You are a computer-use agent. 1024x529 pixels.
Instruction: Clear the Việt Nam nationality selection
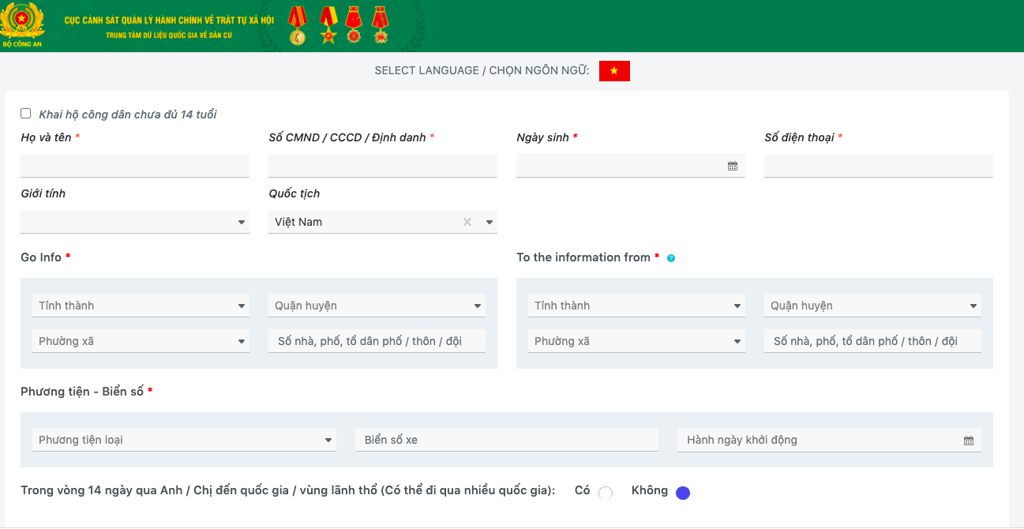(467, 222)
